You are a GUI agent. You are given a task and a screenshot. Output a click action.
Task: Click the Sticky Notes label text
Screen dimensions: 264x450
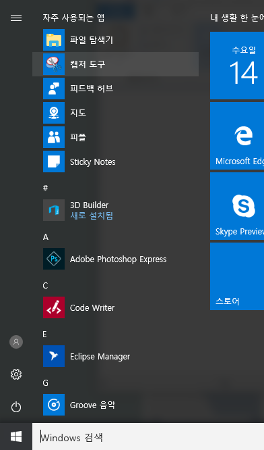click(93, 162)
